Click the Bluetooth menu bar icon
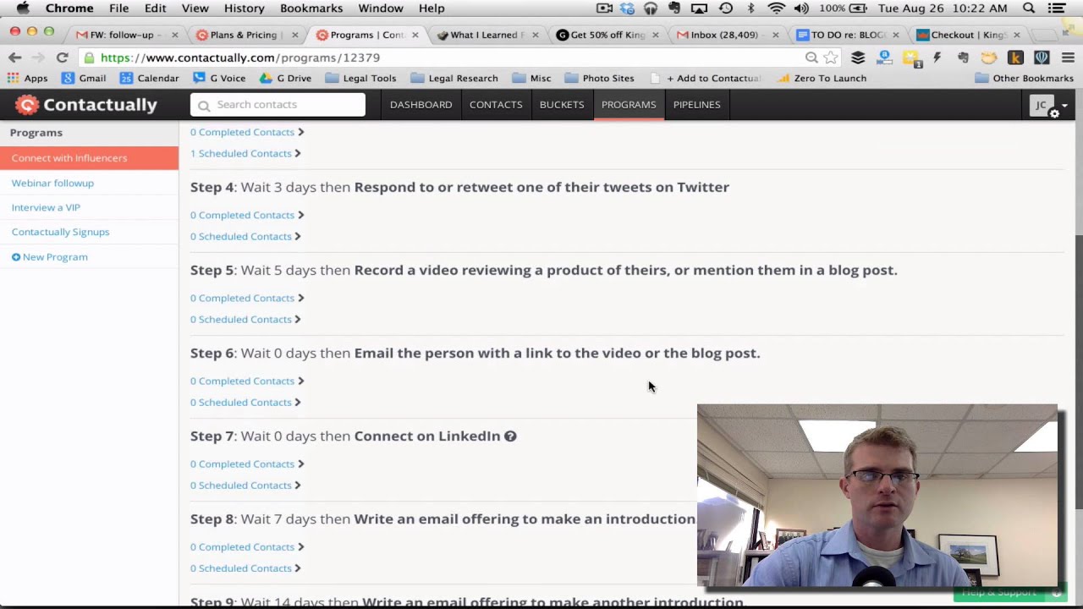 (750, 8)
